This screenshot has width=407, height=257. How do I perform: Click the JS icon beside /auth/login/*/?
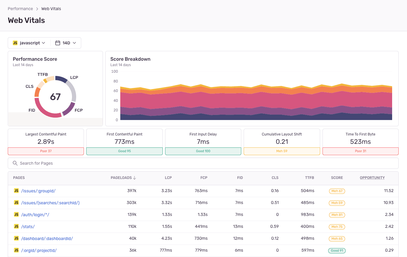16,214
